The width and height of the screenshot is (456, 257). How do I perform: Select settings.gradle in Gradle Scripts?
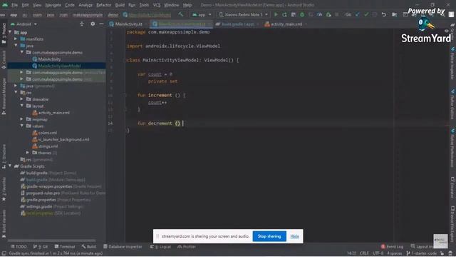39,206
